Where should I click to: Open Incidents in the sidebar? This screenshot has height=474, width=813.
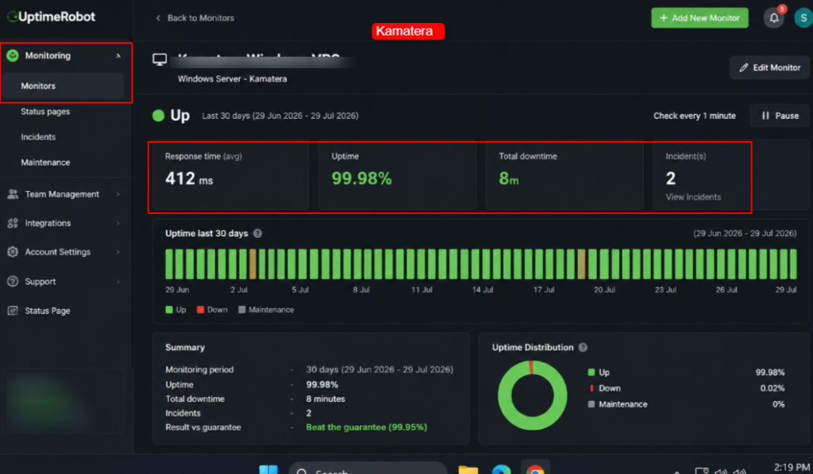point(38,136)
